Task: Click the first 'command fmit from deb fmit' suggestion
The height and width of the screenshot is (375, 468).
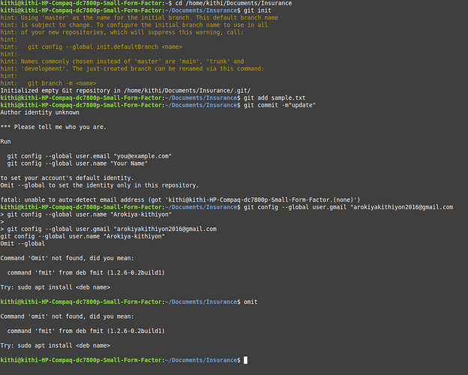Action: click(x=86, y=272)
